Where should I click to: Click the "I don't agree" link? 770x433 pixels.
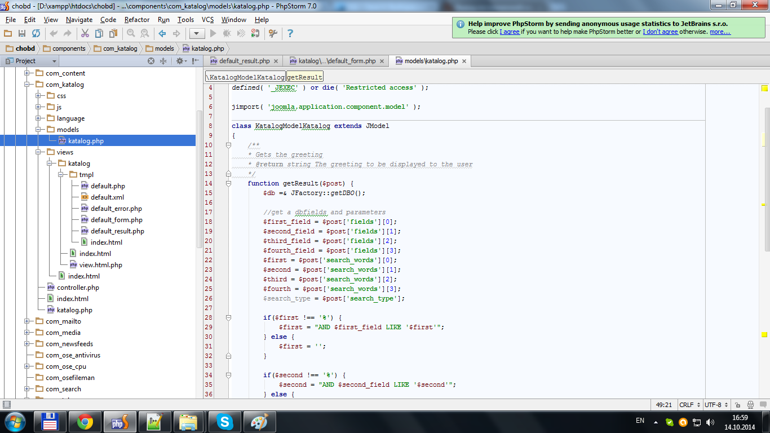pos(660,32)
